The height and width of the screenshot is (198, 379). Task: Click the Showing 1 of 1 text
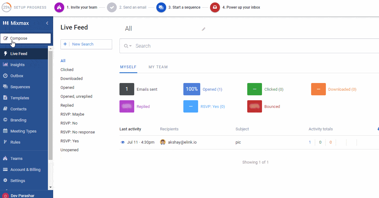256,162
